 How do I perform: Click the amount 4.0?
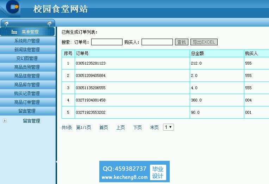194,88
